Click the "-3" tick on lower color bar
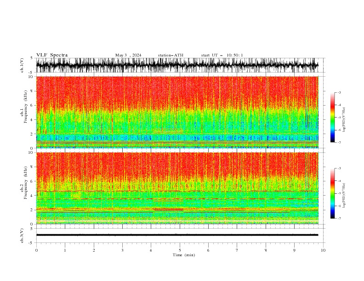 (339, 169)
